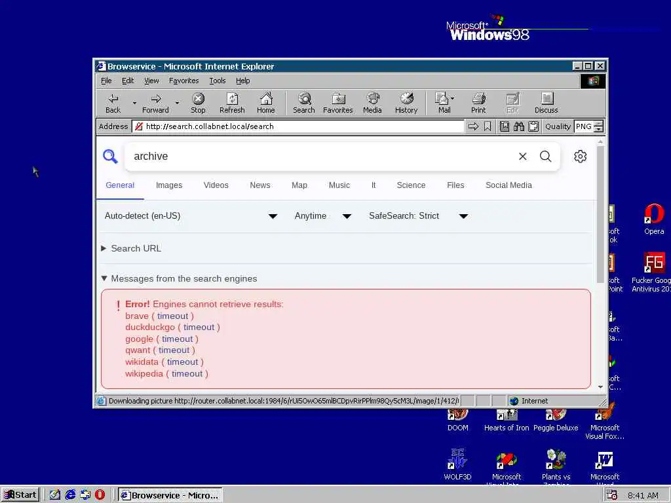Screen dimensions: 671x503
Task: Open the Tools menu
Action: (218, 81)
